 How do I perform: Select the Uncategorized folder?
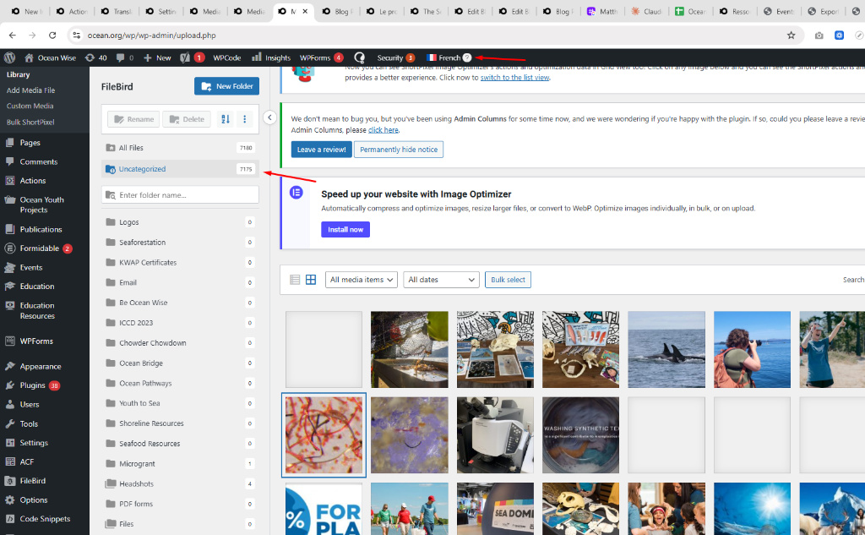click(181, 169)
